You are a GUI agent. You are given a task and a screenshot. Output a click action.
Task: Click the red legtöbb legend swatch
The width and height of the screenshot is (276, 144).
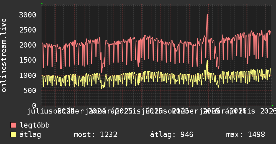click(x=13, y=125)
